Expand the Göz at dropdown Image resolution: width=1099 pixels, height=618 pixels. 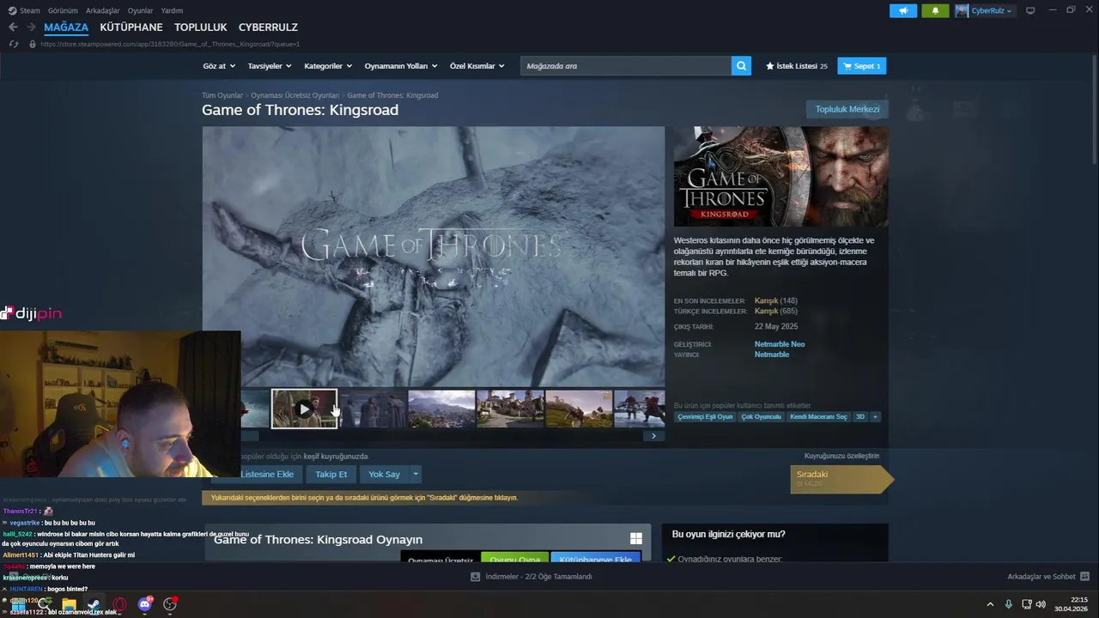click(218, 66)
